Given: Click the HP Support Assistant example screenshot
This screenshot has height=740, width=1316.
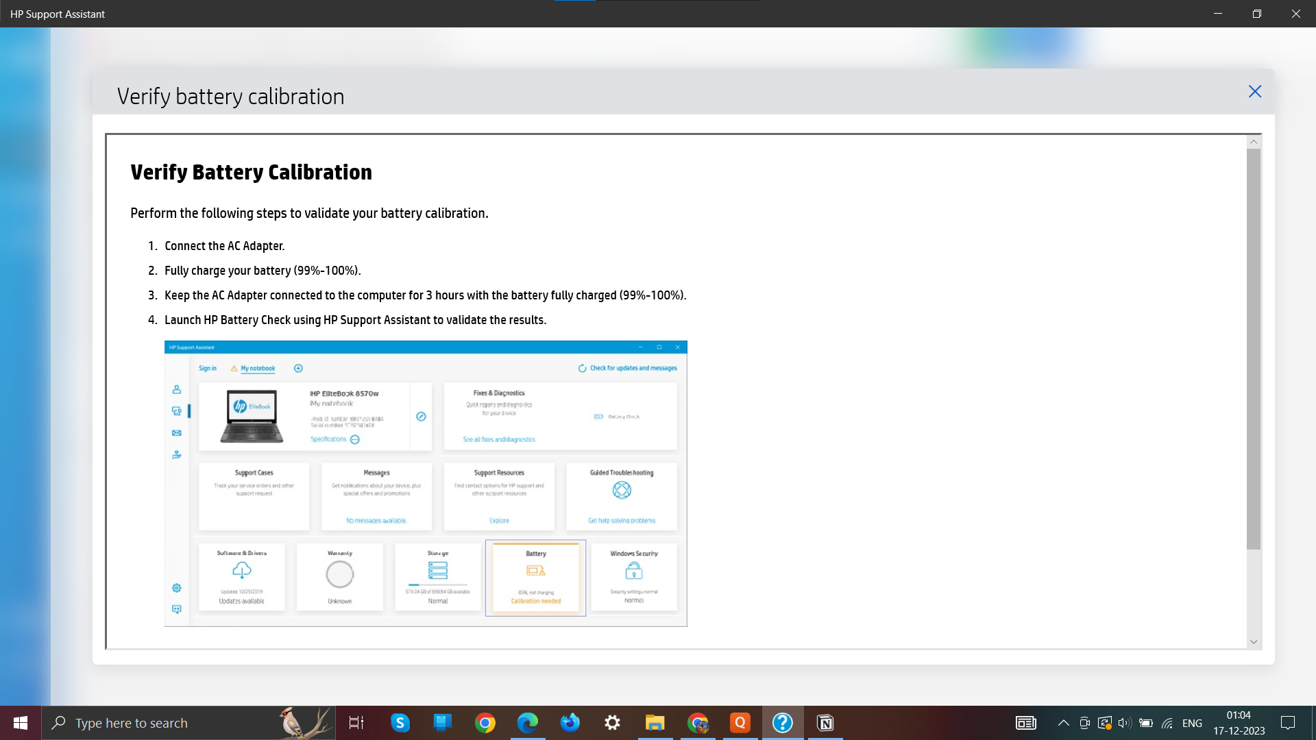Looking at the screenshot, I should [x=426, y=484].
